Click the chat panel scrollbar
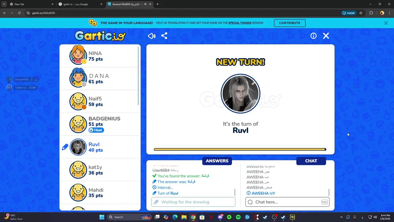The height and width of the screenshot is (222, 394). 329,192
